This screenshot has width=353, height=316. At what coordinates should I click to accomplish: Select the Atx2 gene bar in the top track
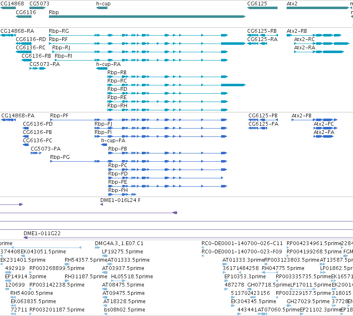[x=318, y=8]
